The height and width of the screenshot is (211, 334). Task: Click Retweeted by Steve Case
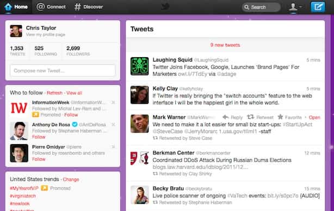coord(183,138)
